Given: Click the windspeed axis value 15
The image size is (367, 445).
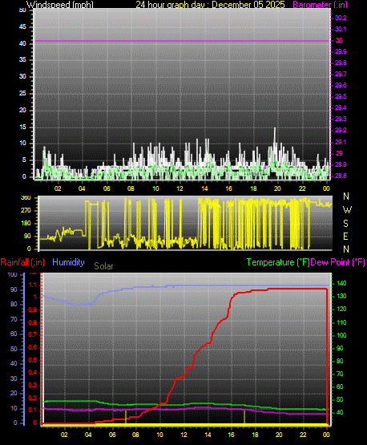Looking at the screenshot, I should tap(22, 127).
